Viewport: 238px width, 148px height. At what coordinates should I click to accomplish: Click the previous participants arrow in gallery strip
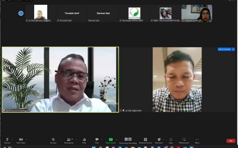click(x=21, y=13)
